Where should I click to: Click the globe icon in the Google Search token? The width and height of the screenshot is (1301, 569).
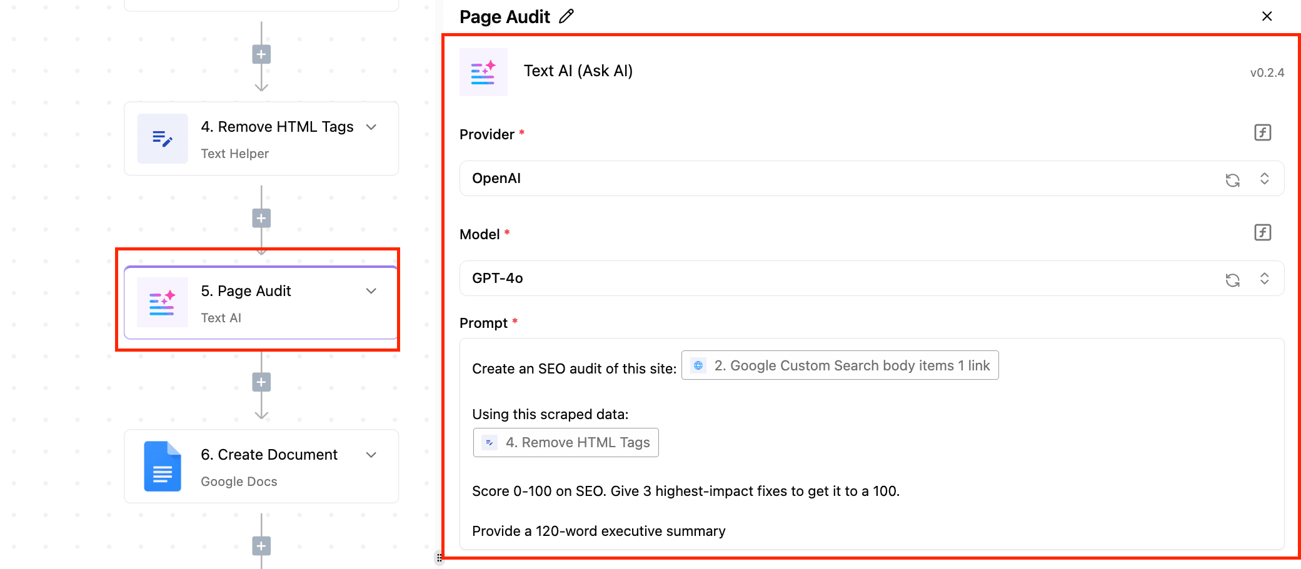tap(698, 365)
